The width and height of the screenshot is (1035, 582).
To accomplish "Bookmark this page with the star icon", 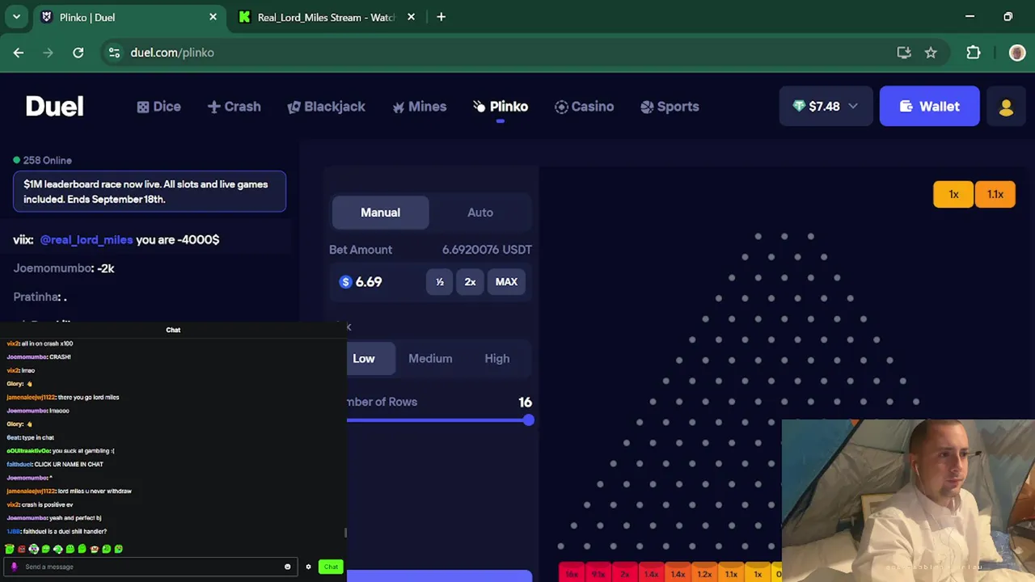I will [x=931, y=53].
